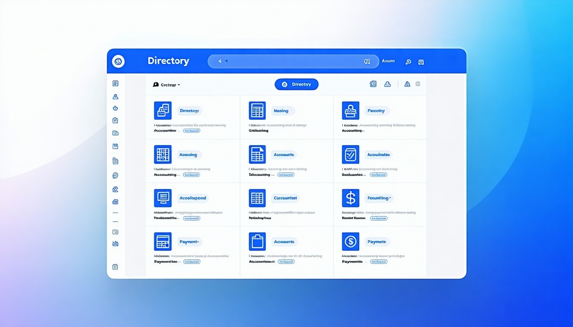Click the magnifier icon in the blue header
Image resolution: width=573 pixels, height=327 pixels.
[408, 62]
